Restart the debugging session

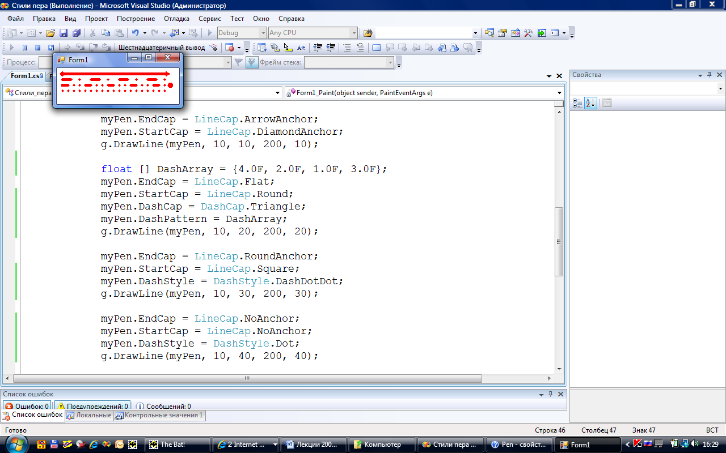[50, 48]
